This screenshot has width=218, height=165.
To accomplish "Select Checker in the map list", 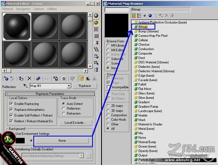I will pos(142,44).
